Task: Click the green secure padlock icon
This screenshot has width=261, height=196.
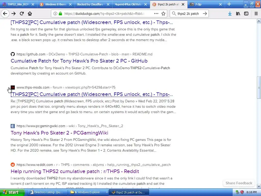Action: (x=60, y=14)
